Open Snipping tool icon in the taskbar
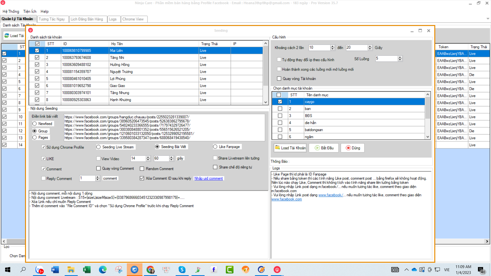Viewport: 491px width, 276px height. pos(118,270)
